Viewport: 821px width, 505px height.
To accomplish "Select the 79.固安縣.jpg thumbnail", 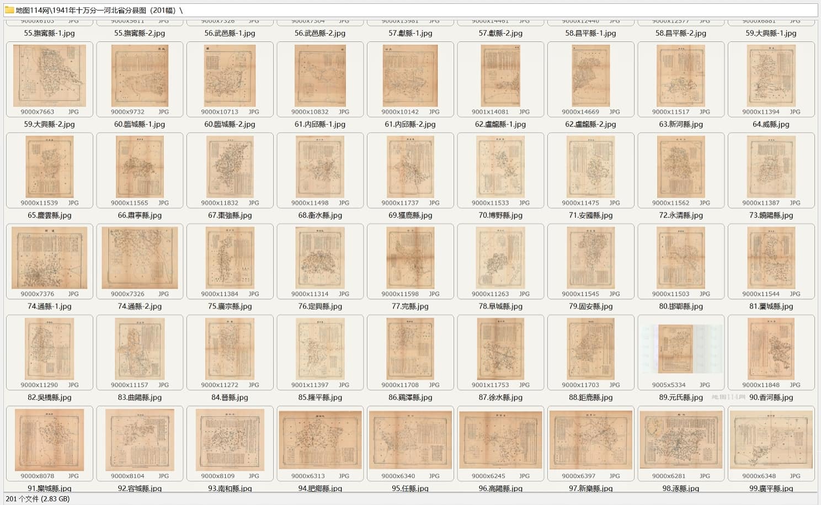I will [x=591, y=258].
